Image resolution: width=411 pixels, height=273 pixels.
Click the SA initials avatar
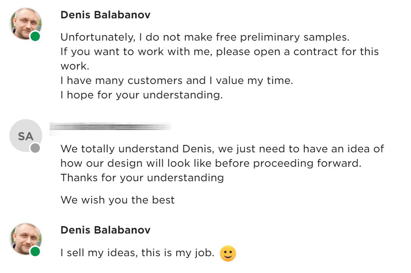26,135
